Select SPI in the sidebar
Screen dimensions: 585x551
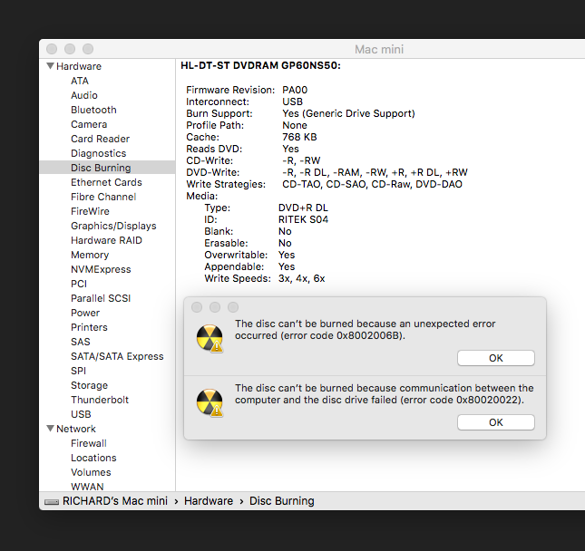pyautogui.click(x=78, y=371)
